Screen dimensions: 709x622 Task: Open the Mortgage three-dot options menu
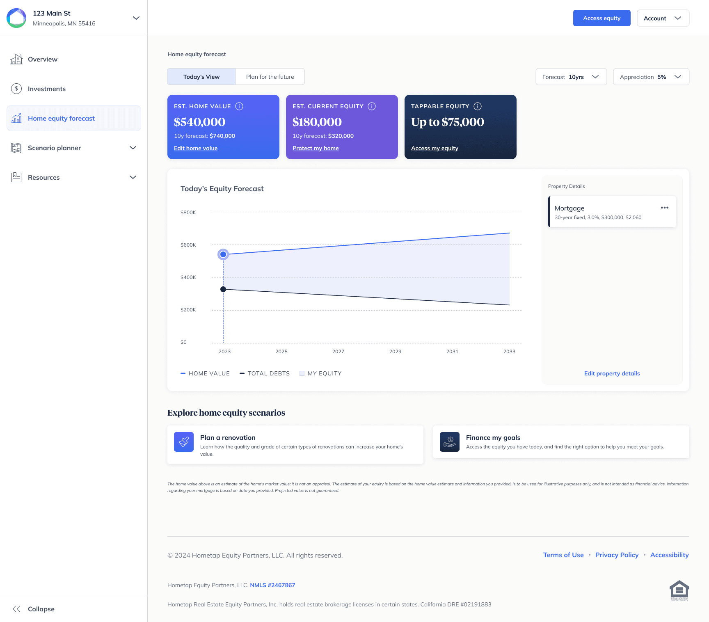point(665,208)
